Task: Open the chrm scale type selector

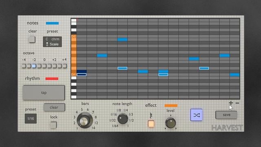Action: 55,39
